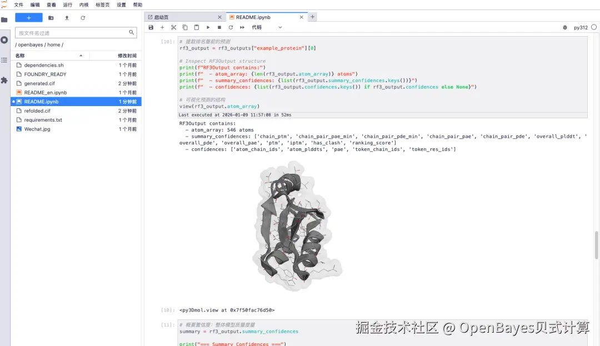This screenshot has height=346, width=600.
Task: Close the README.ipynb tab
Action: [x=302, y=17]
